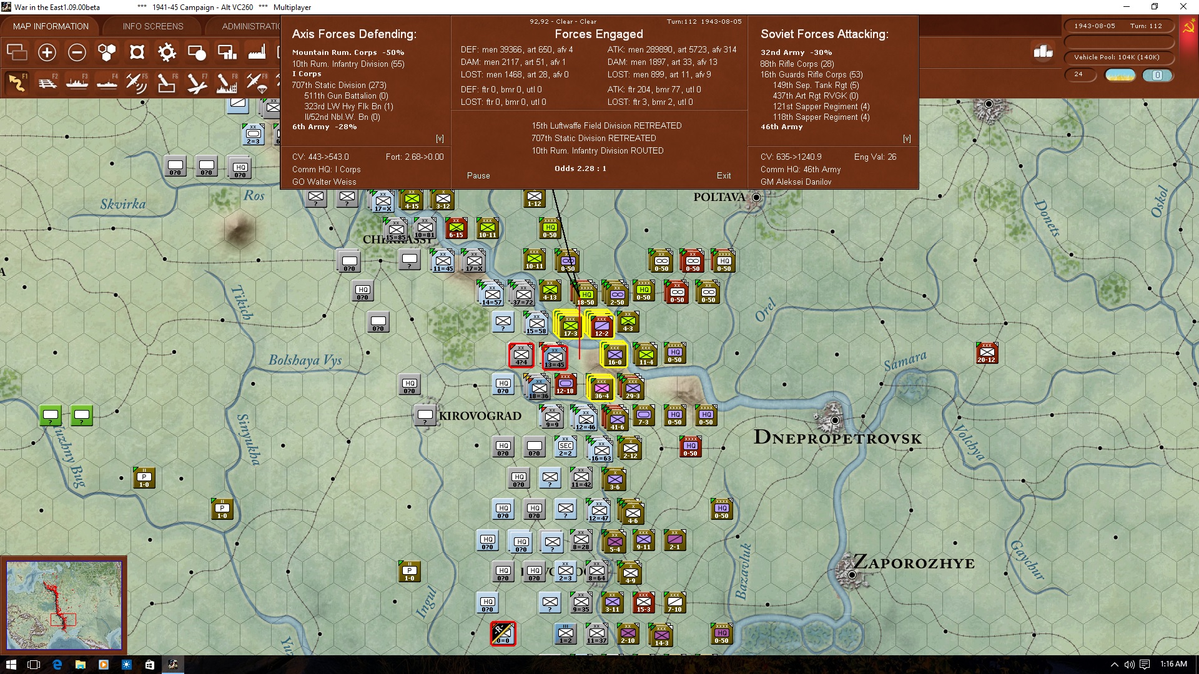Viewport: 1199px width, 674px height.
Task: Select the red 6-15 unit counter
Action: [456, 228]
